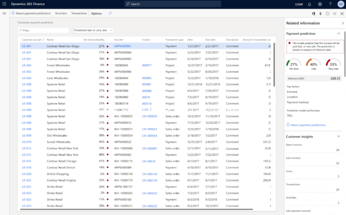The height and width of the screenshot is (215, 346).
Task: Open voucher link ARPM000901
Action: (x=123, y=46)
